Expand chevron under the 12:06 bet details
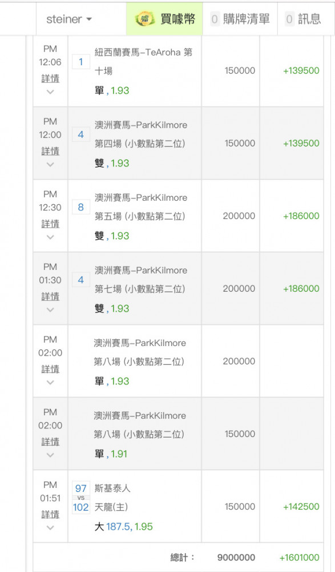This screenshot has height=572, width=335. [x=50, y=92]
